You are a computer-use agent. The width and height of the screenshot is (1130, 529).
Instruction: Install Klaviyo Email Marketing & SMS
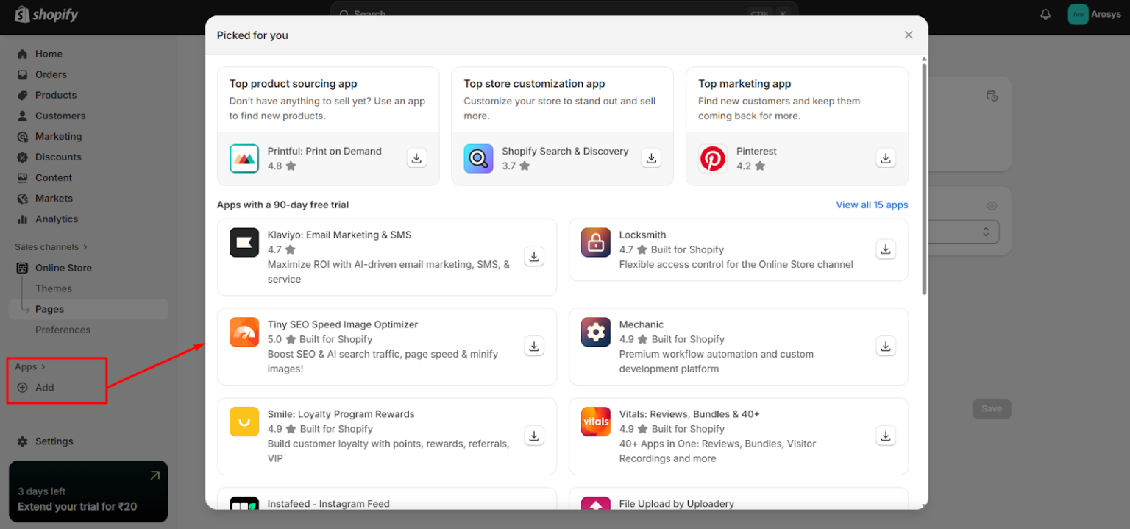pos(534,256)
